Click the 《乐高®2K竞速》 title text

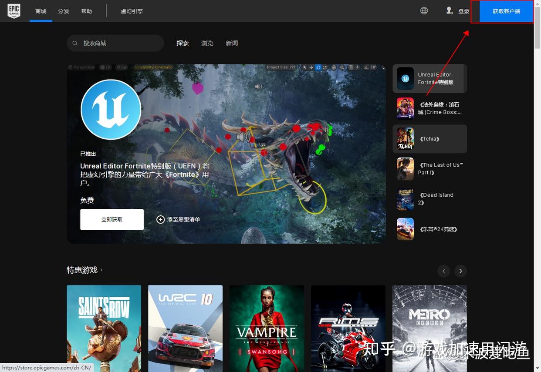click(x=438, y=229)
